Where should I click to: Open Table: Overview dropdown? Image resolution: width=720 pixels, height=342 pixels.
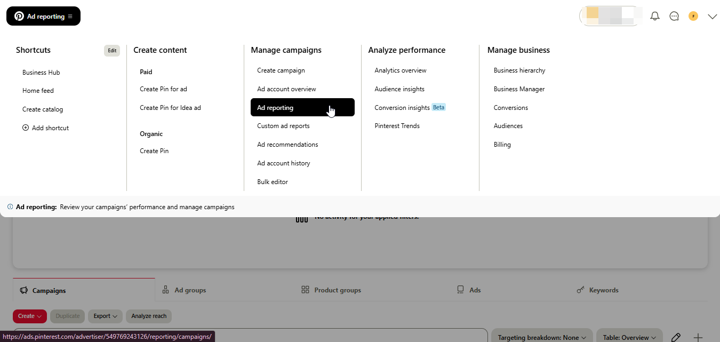click(x=629, y=336)
